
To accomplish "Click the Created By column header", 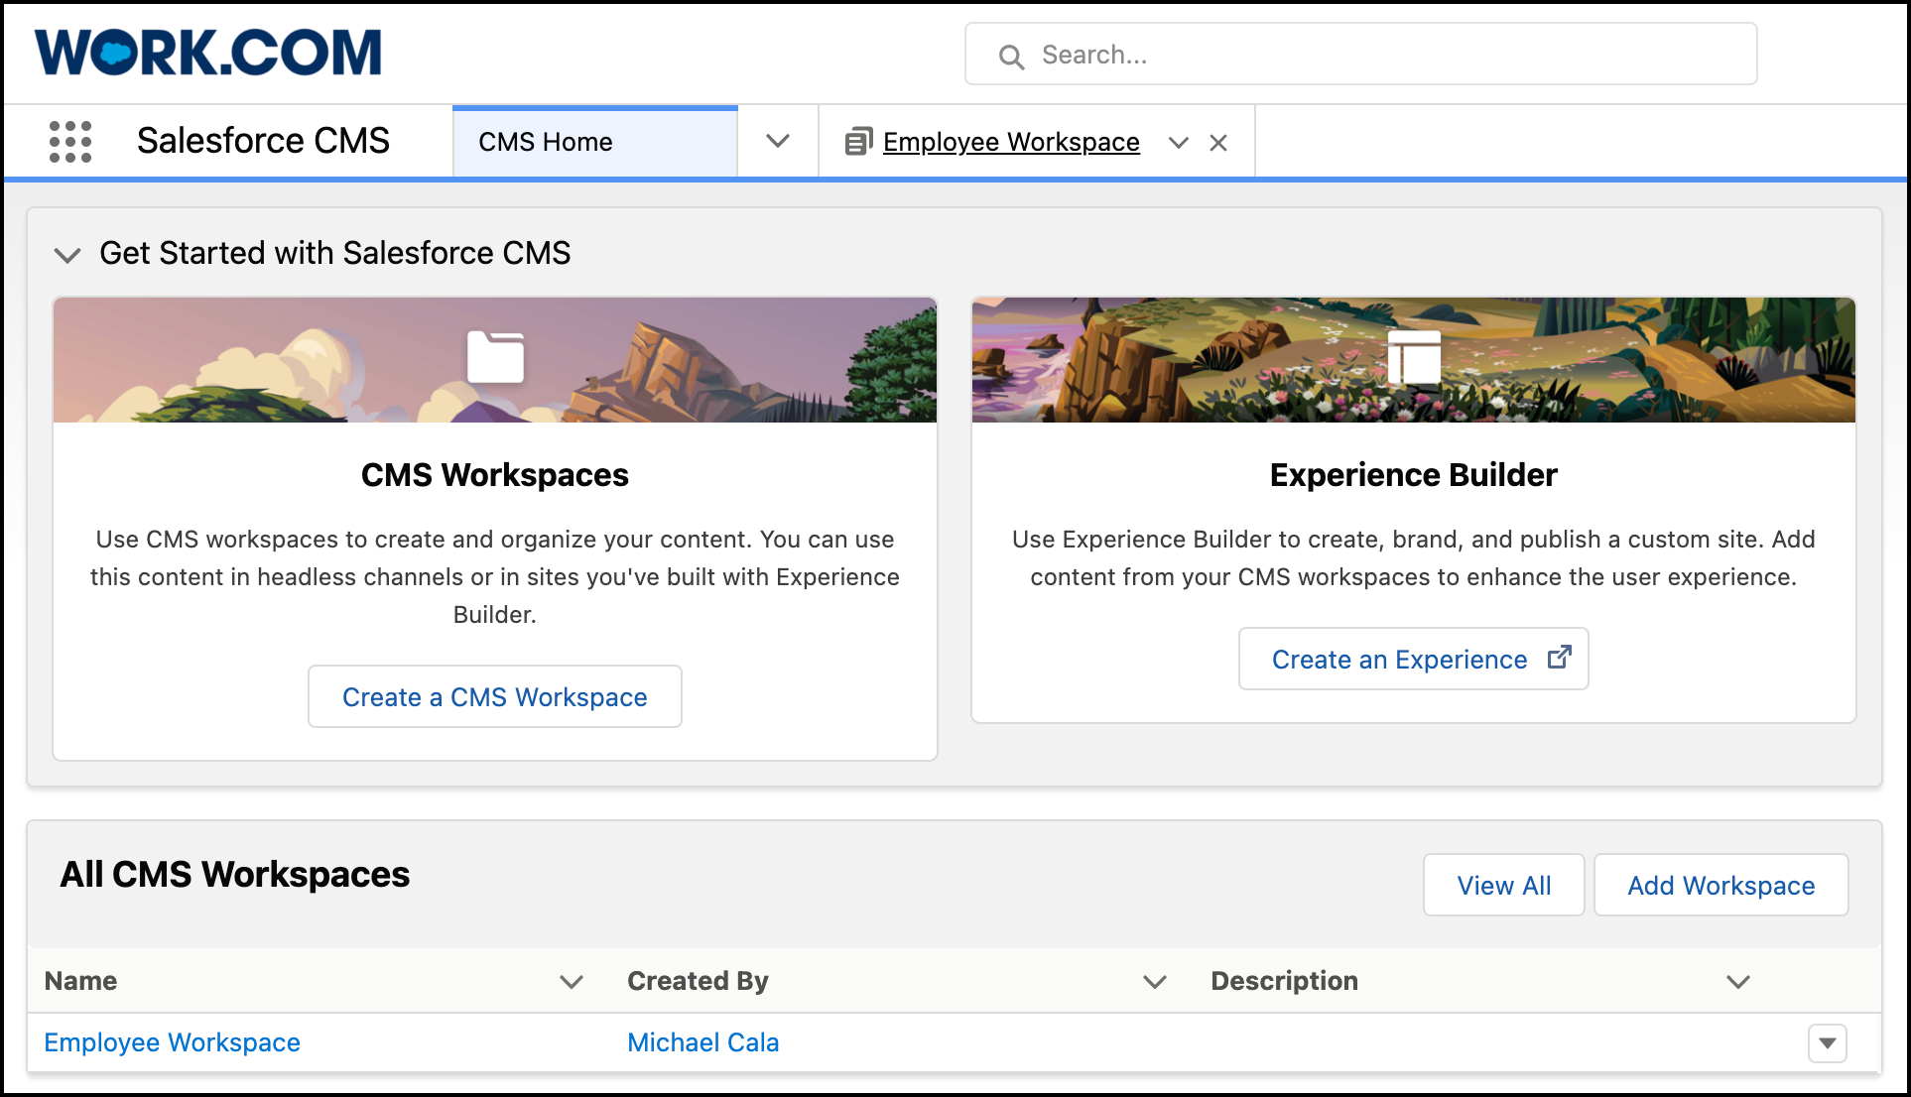I will click(x=699, y=981).
